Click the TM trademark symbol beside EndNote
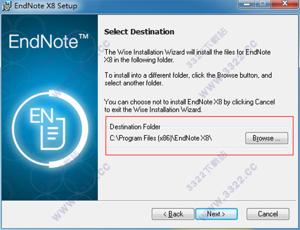 click(84, 36)
